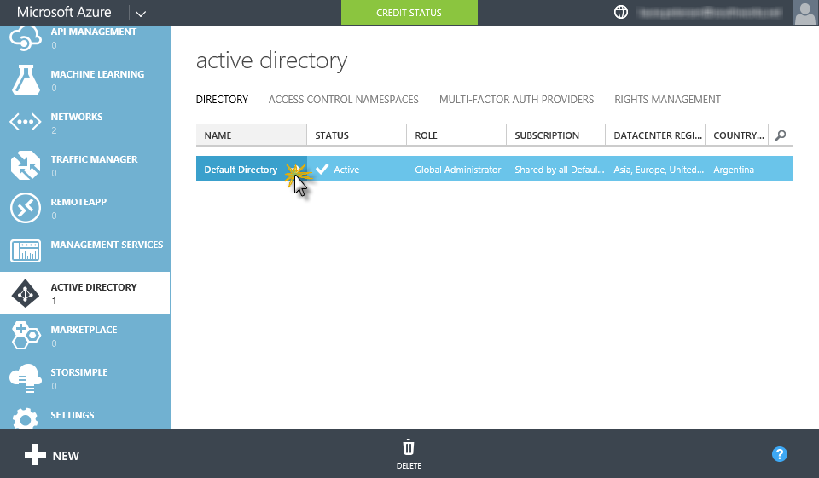Screen dimensions: 819x478
Task: Sort by Datacenter Region column header
Action: click(655, 135)
